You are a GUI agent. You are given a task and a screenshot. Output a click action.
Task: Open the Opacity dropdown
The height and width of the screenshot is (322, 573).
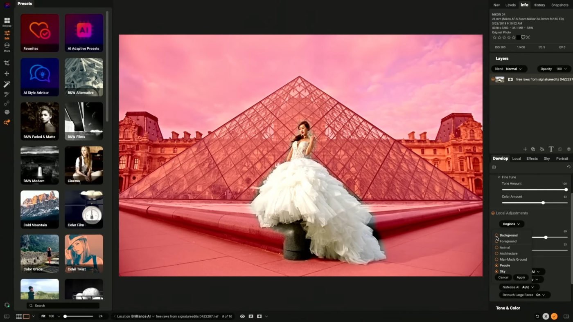pyautogui.click(x=553, y=69)
